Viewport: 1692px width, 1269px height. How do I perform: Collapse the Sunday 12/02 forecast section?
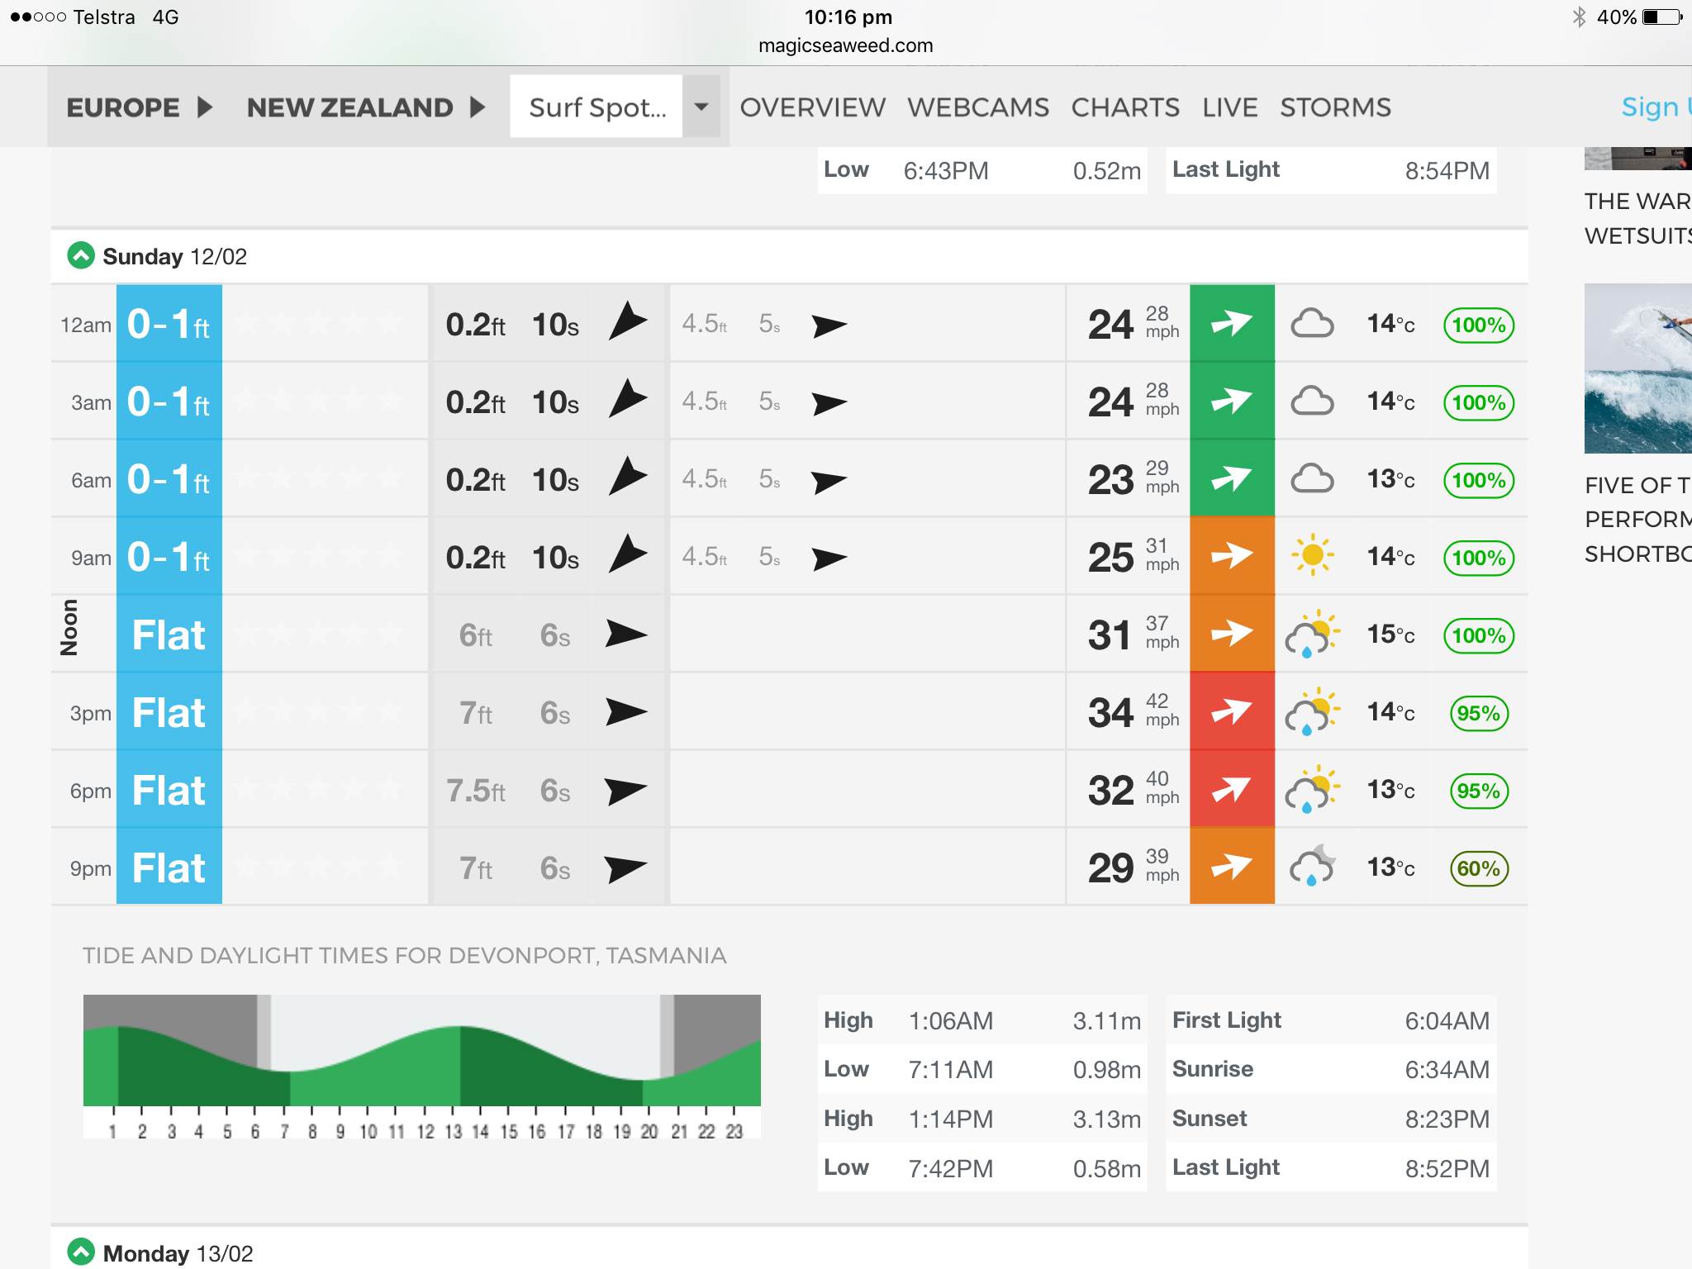[x=81, y=256]
